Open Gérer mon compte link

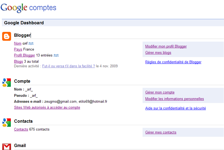point(160,92)
